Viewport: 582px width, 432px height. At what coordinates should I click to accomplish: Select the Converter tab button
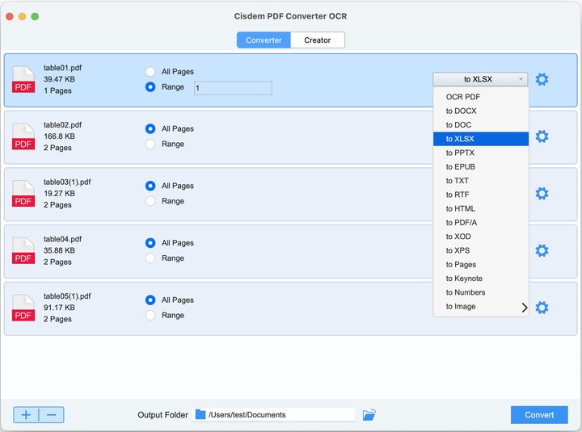264,40
